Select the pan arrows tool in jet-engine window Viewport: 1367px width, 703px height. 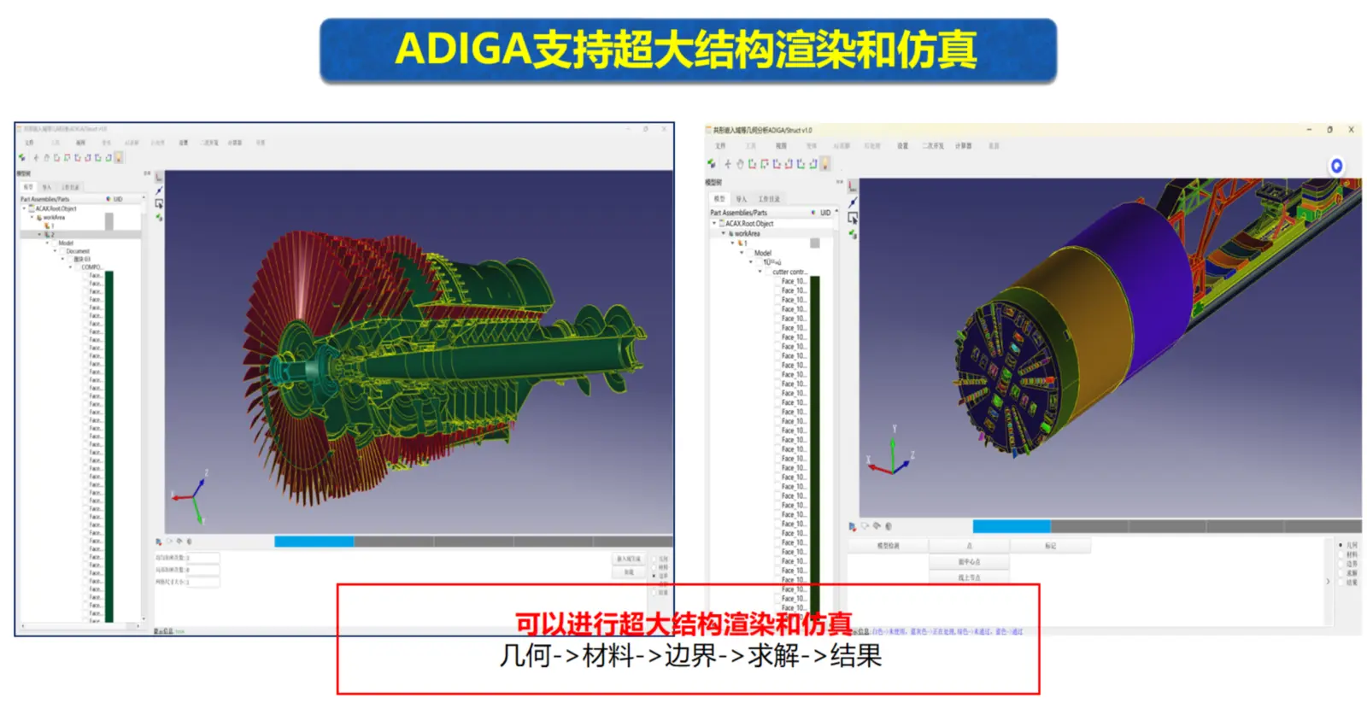point(36,158)
